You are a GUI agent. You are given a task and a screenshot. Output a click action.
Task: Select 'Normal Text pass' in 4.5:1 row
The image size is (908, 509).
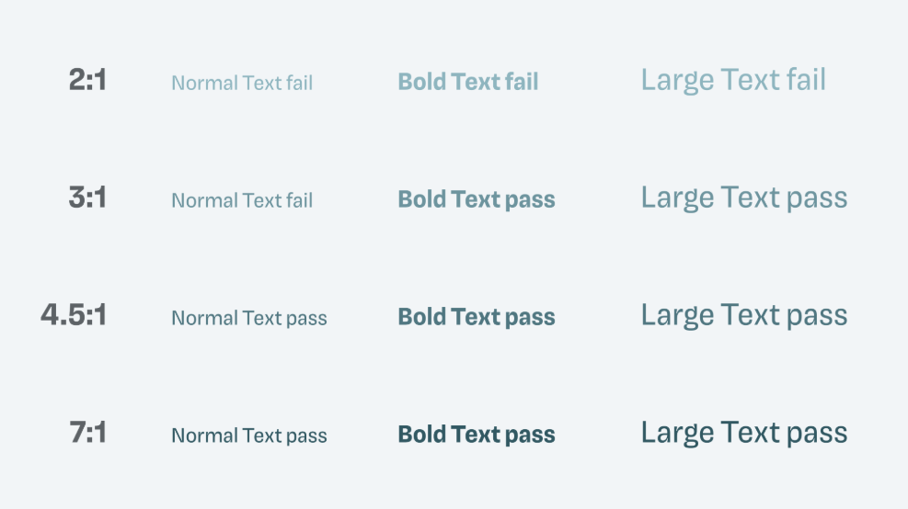pos(249,318)
